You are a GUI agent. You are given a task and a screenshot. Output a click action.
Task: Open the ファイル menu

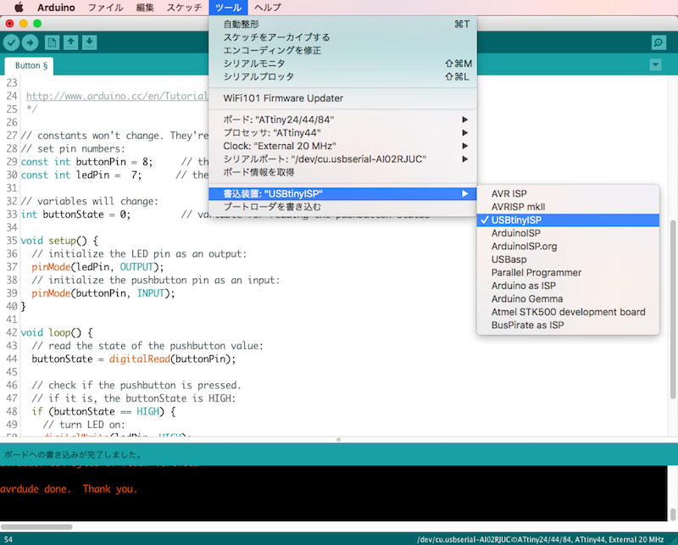pos(105,8)
